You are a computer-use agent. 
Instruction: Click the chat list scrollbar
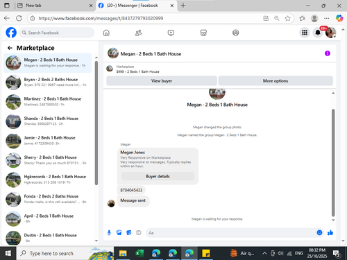pyautogui.click(x=96, y=123)
